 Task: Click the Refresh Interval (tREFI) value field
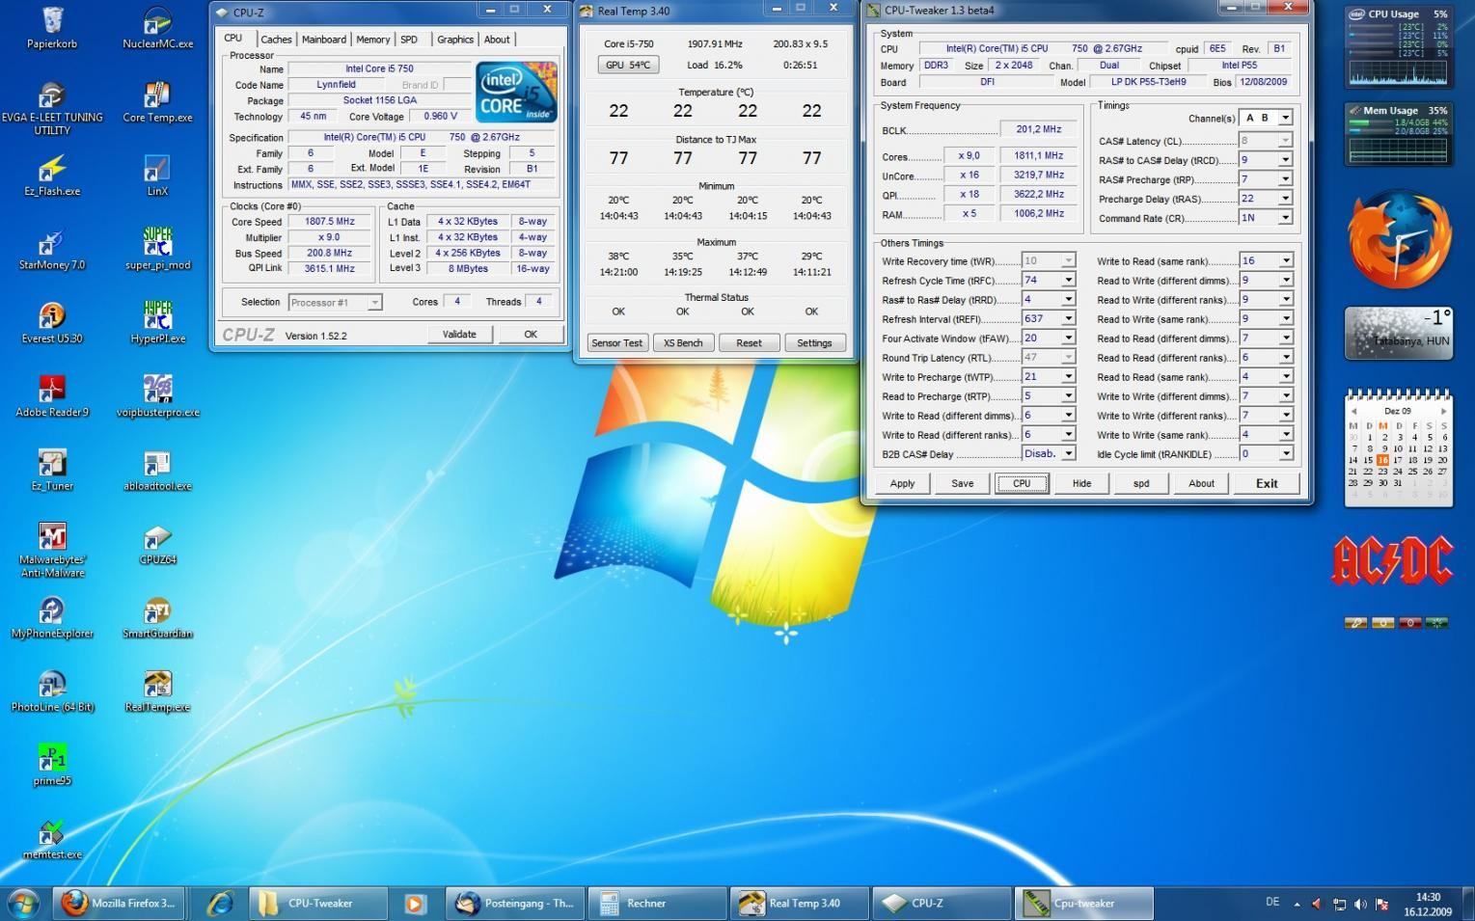1040,318
